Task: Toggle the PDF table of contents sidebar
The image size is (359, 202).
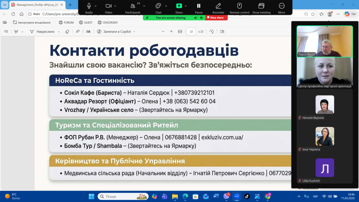Action: (x=6, y=31)
